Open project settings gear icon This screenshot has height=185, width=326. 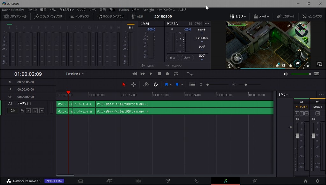(x=317, y=181)
